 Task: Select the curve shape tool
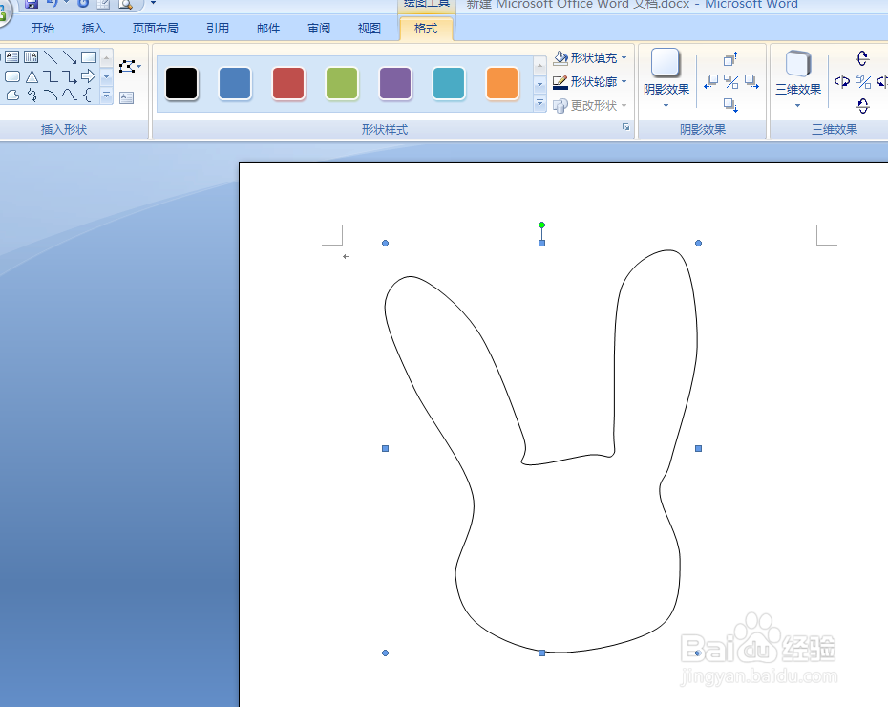coord(70,96)
